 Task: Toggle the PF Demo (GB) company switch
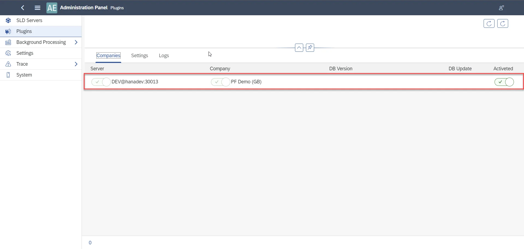tap(220, 82)
